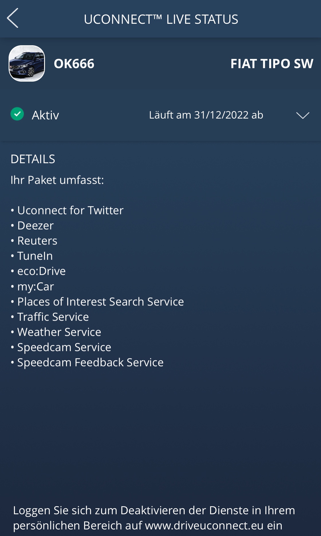Select the Deezer list item
321x536 pixels.
[x=35, y=226]
